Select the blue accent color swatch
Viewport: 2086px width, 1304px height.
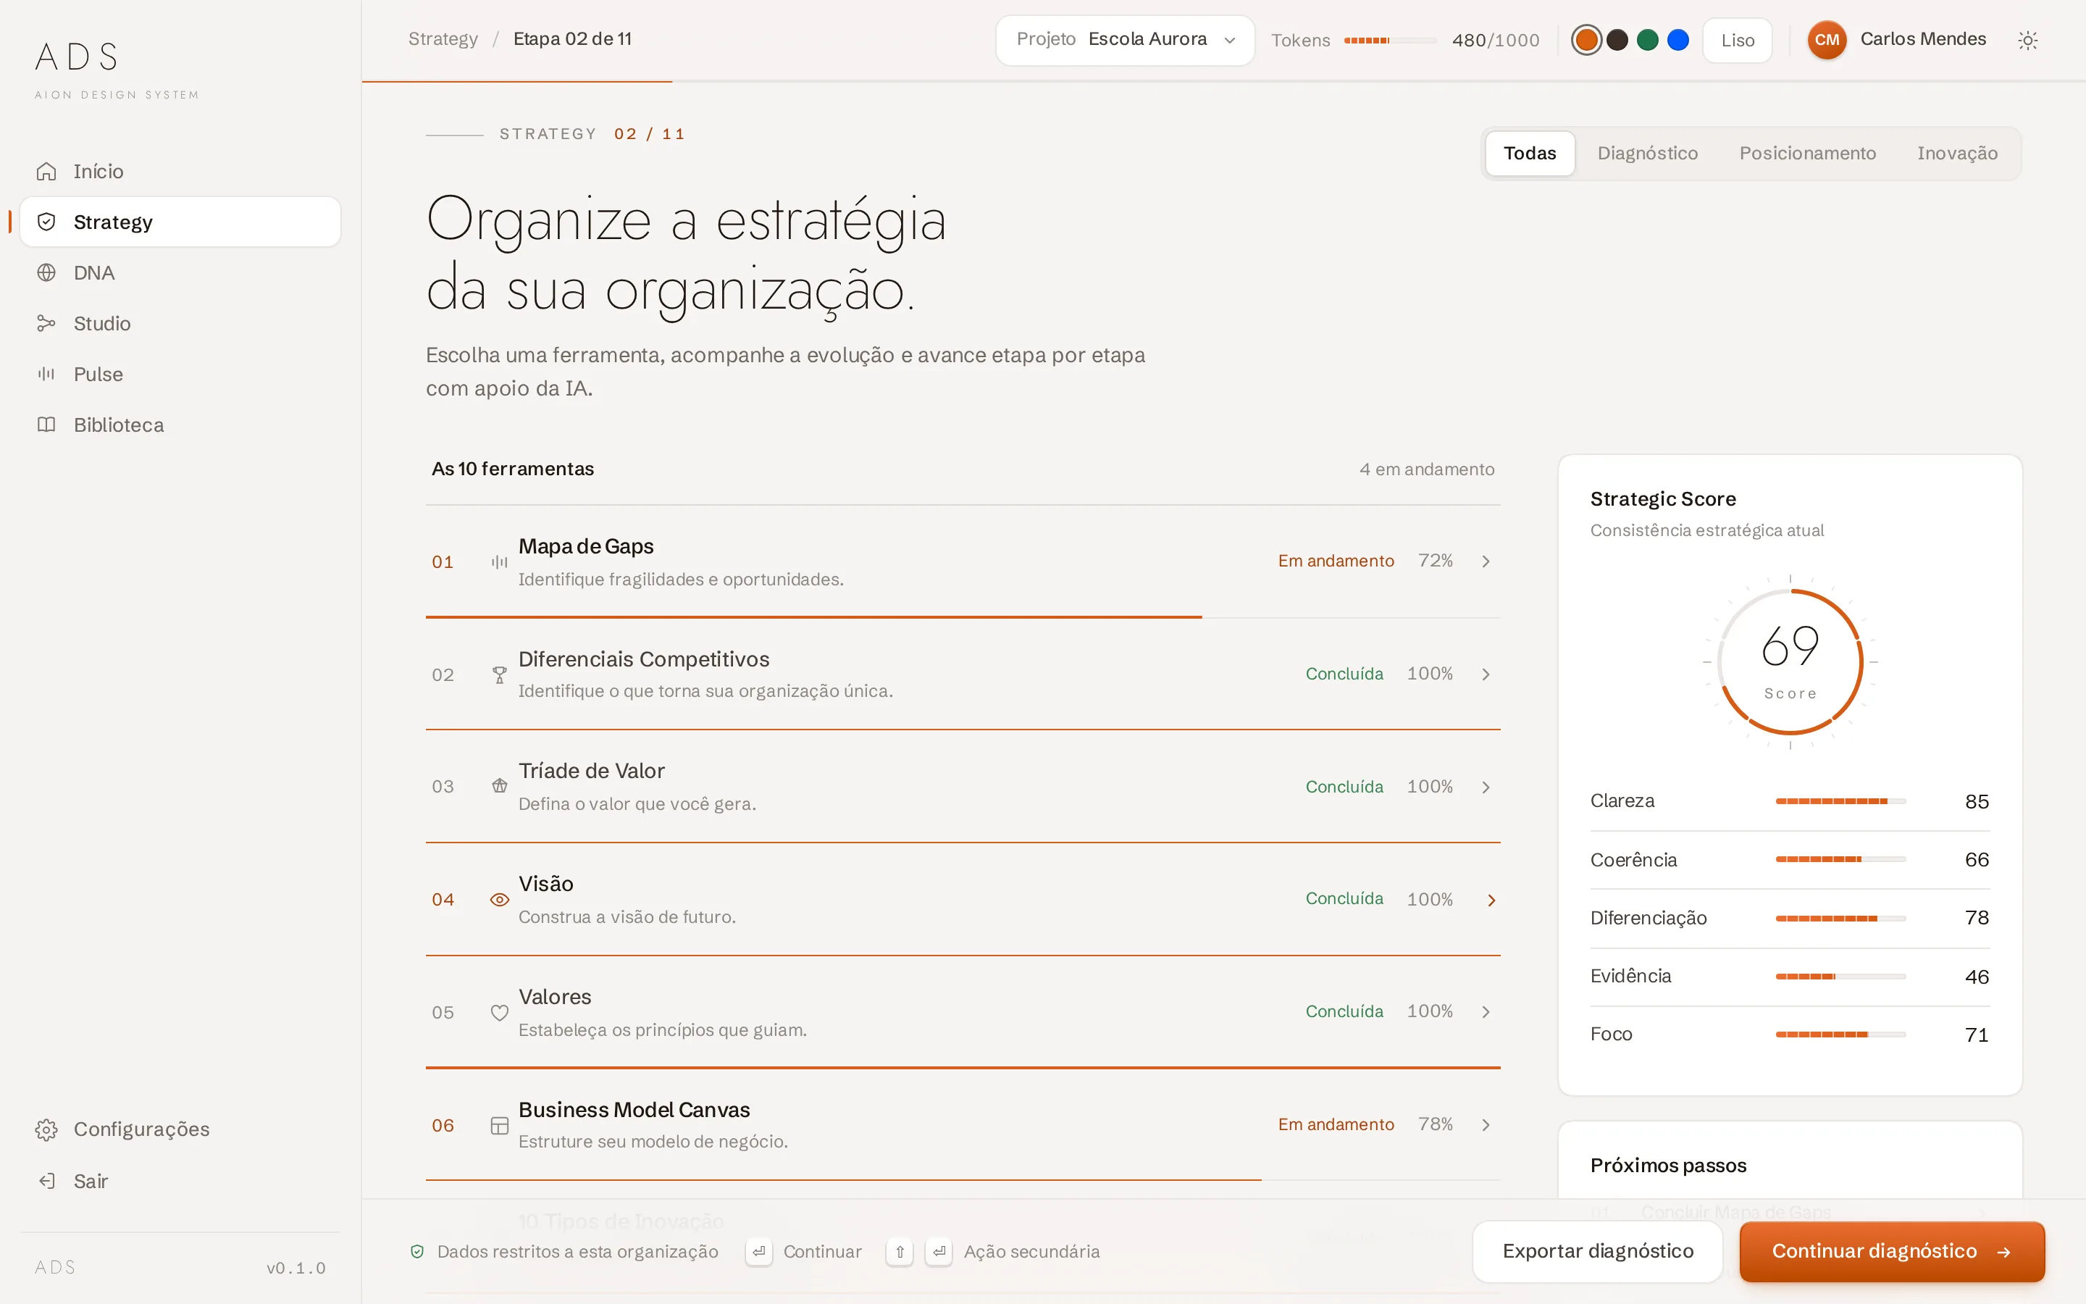1677,40
